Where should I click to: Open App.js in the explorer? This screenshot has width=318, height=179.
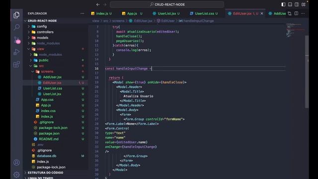46,105
